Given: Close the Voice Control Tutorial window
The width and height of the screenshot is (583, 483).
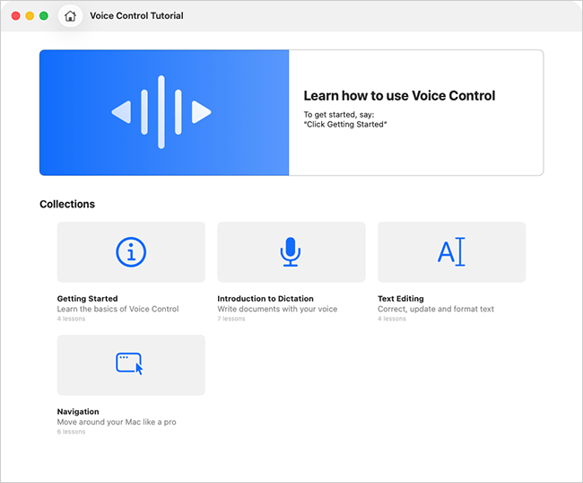Looking at the screenshot, I should 15,16.
